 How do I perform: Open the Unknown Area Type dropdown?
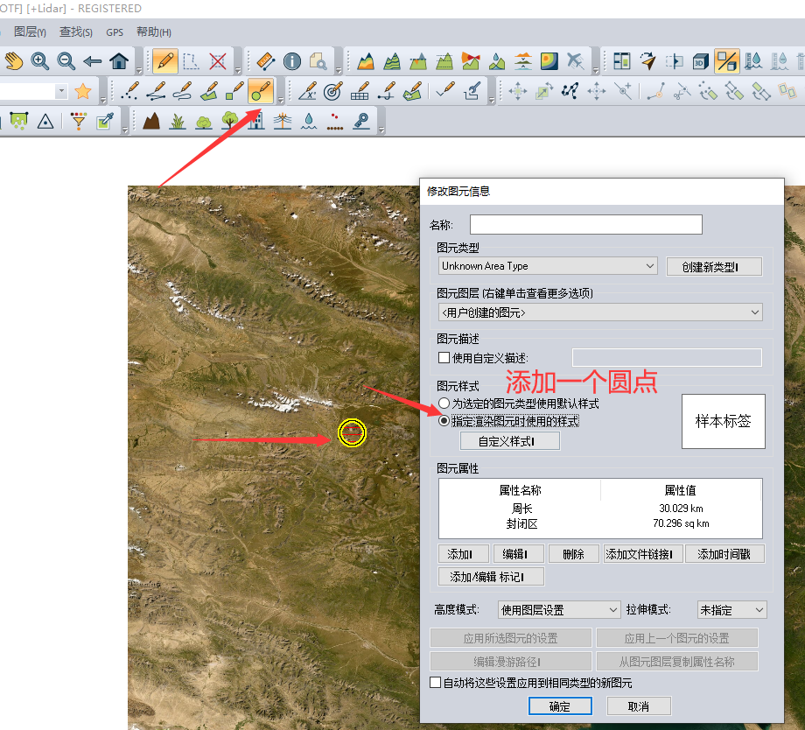pos(547,265)
